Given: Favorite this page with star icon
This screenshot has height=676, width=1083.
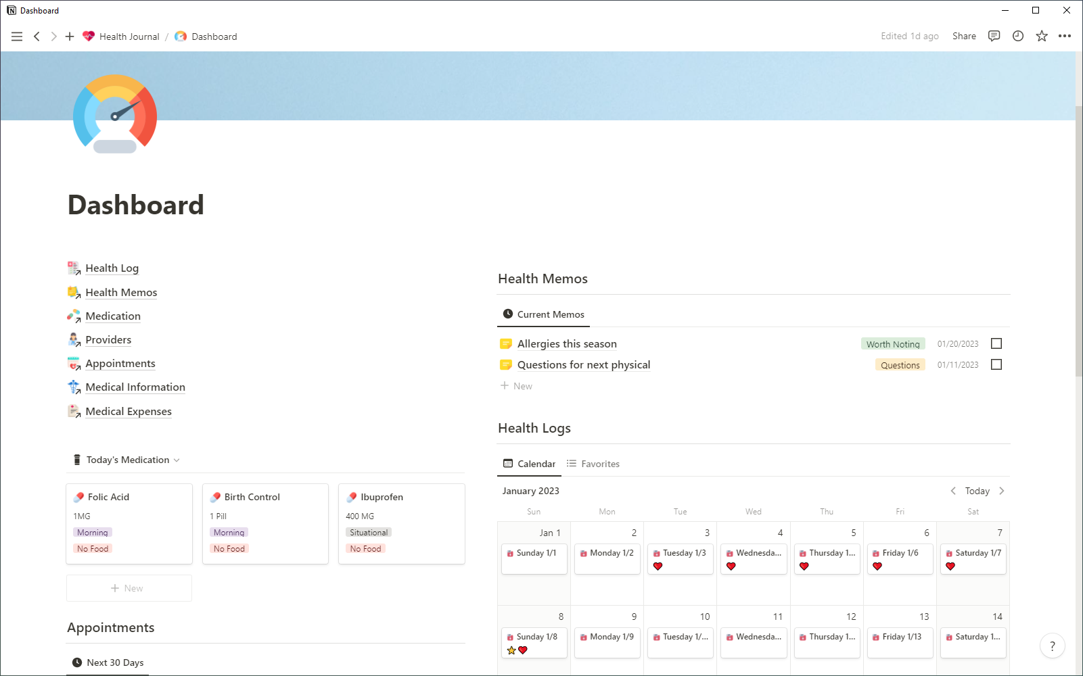Looking at the screenshot, I should 1042,37.
